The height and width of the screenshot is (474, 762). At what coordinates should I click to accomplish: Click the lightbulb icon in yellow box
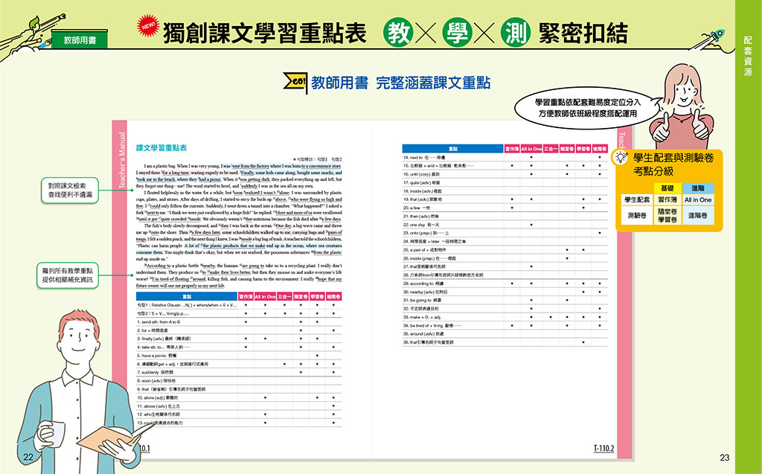coord(621,157)
